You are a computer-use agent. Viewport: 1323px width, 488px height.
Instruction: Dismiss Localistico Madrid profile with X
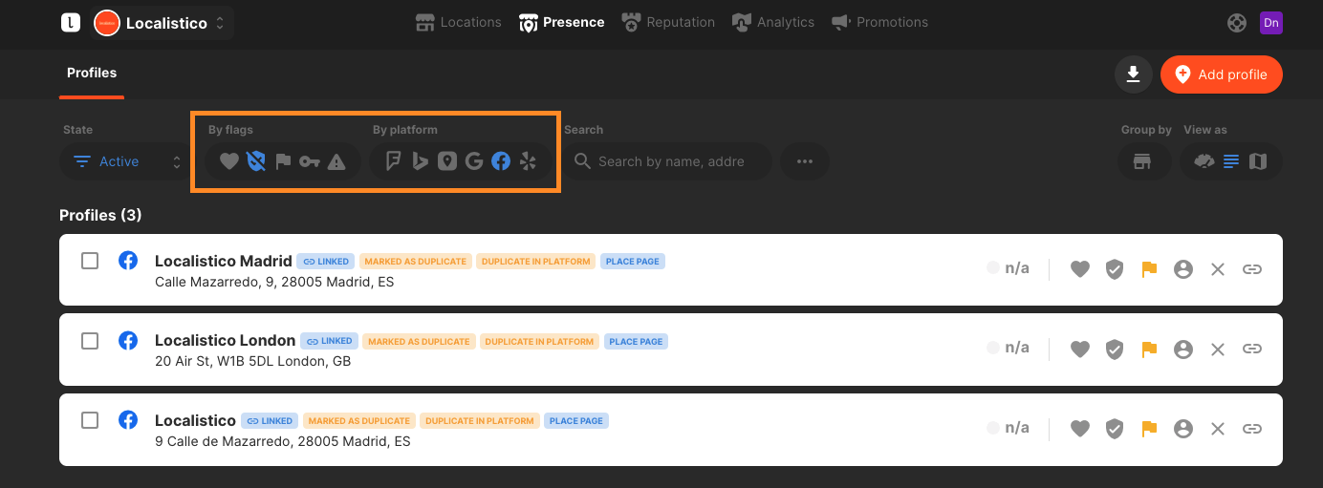1218,269
